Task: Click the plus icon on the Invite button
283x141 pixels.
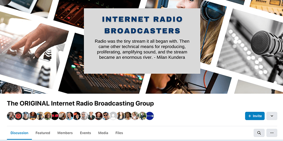Action: tap(250, 116)
